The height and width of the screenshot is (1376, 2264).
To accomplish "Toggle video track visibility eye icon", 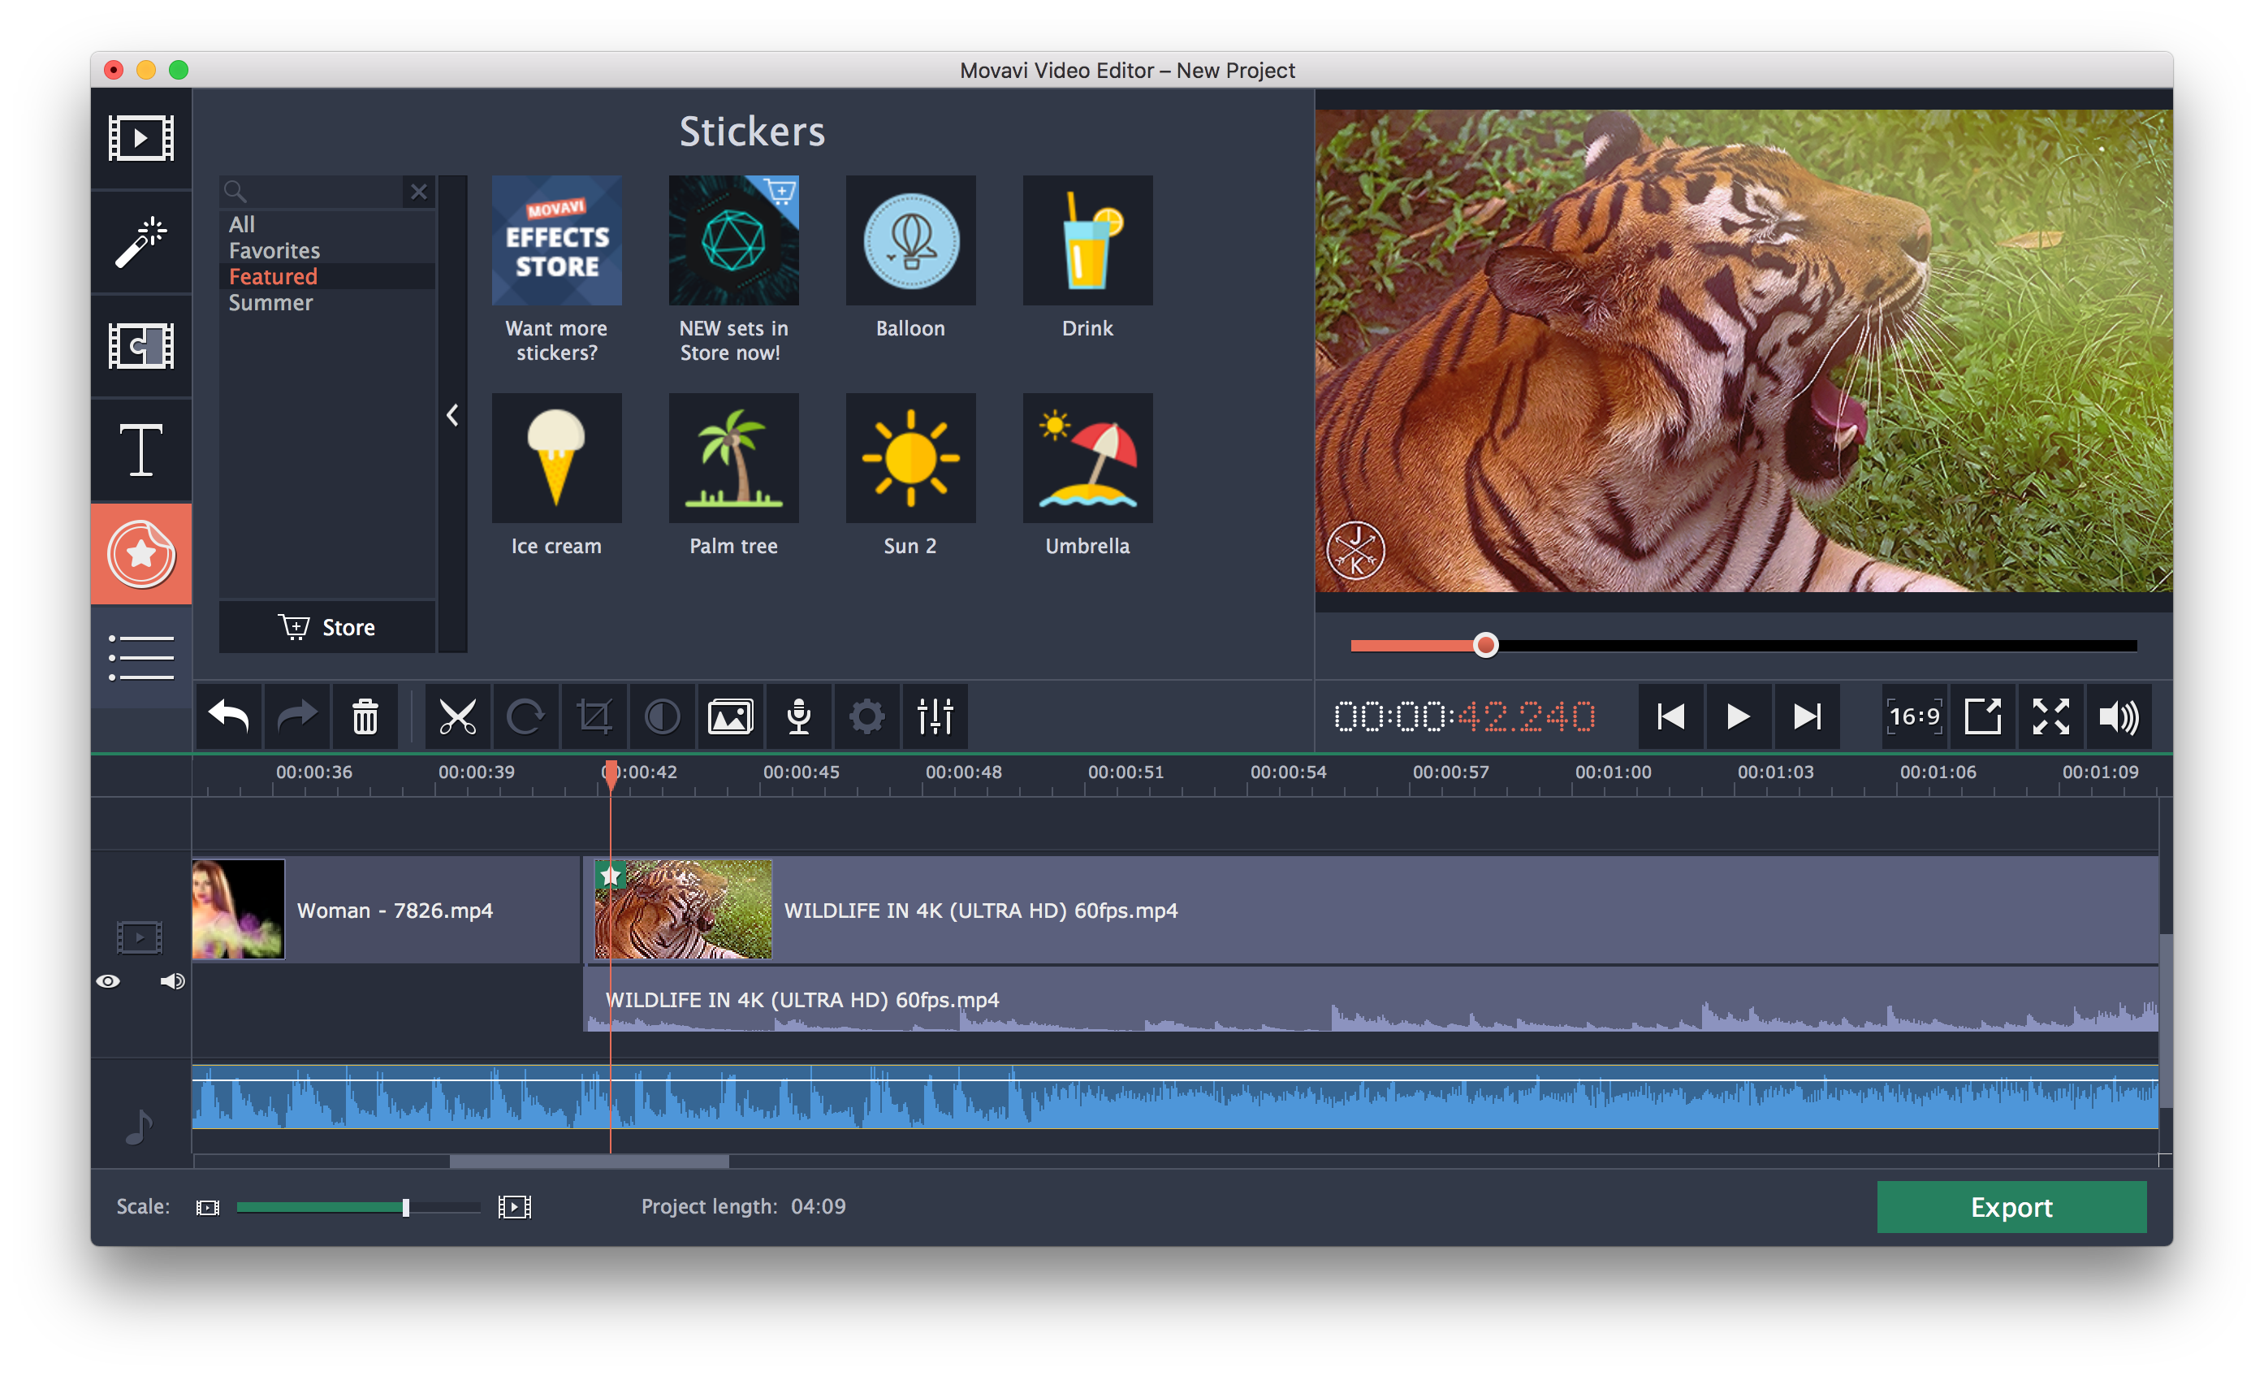I will 108,981.
